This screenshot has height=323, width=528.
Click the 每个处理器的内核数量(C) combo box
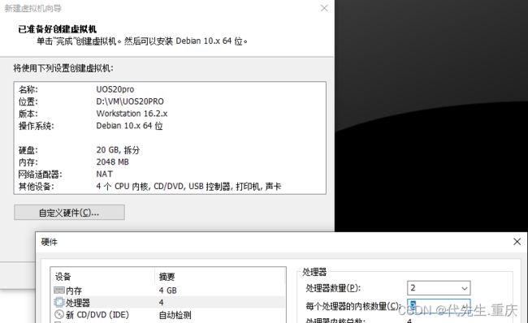(439, 305)
